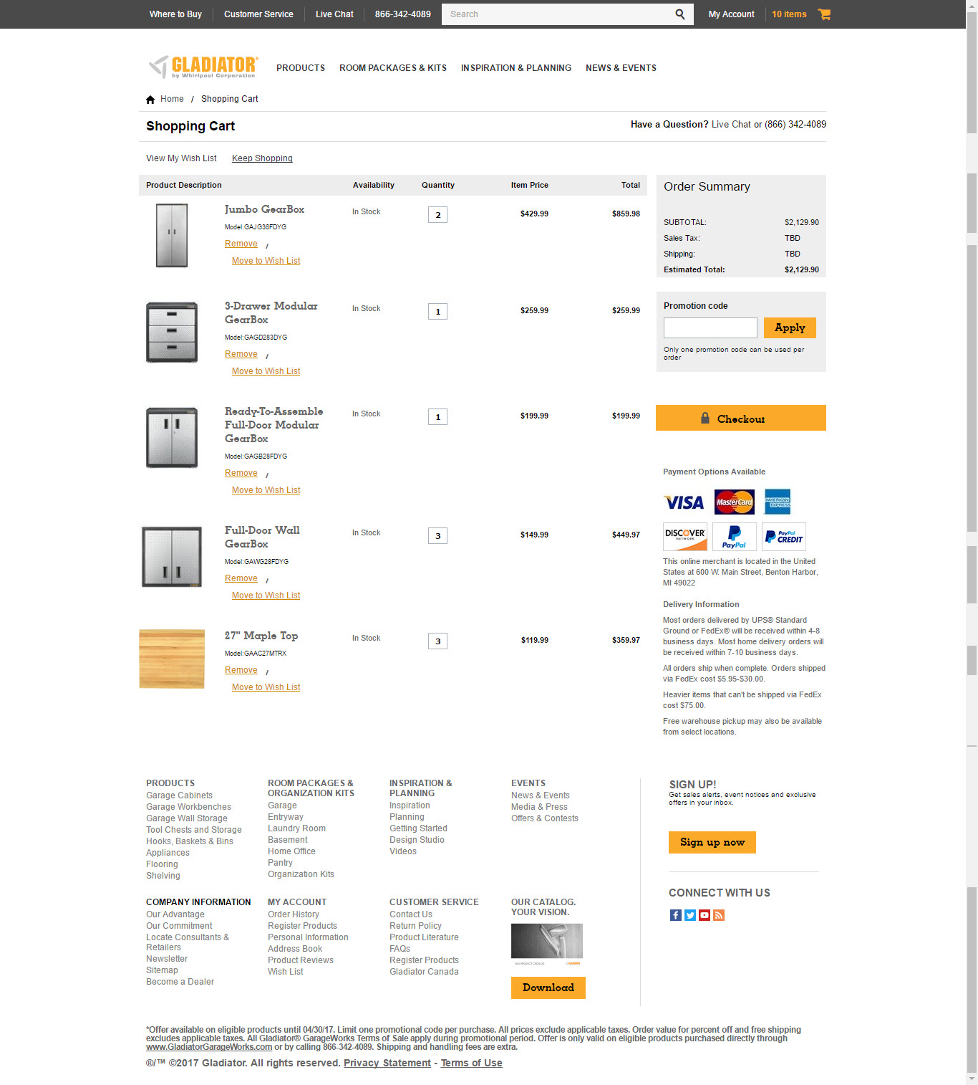Edit quantity for 3-Drawer Modular GearBox

(437, 312)
